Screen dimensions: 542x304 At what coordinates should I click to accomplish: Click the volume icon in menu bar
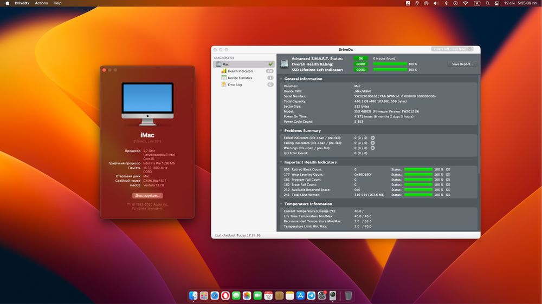[x=436, y=3]
